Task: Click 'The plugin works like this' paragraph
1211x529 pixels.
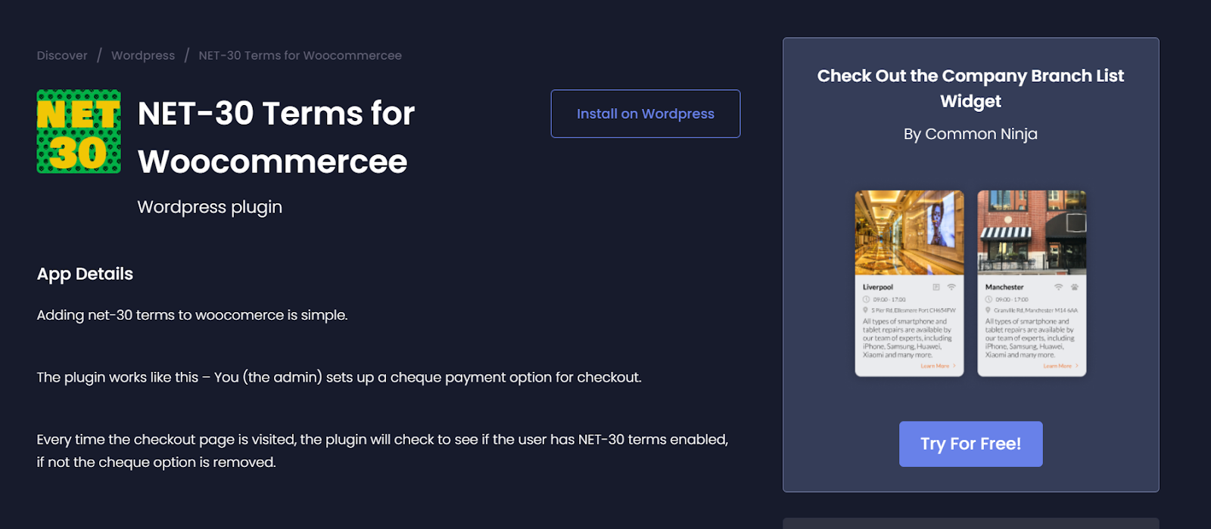Action: [339, 377]
